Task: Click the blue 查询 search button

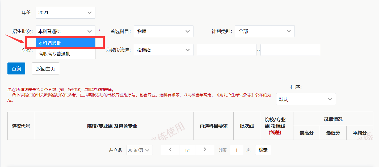Action: (16, 68)
